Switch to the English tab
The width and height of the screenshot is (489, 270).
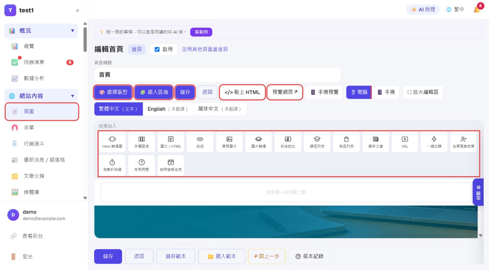(x=168, y=109)
